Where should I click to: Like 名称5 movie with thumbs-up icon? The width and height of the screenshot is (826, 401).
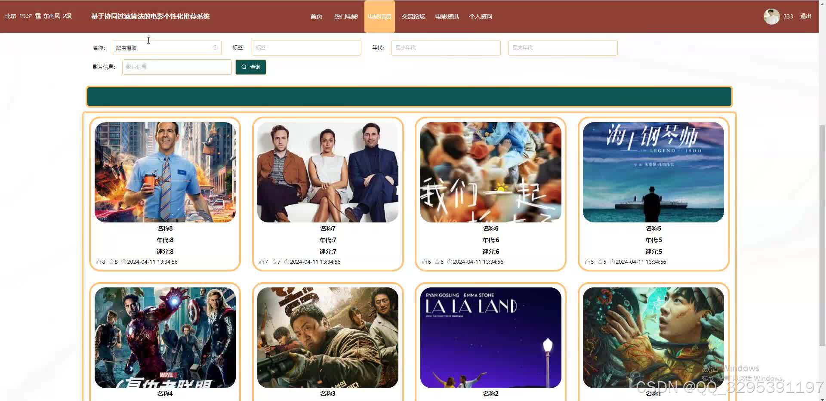pyautogui.click(x=587, y=262)
